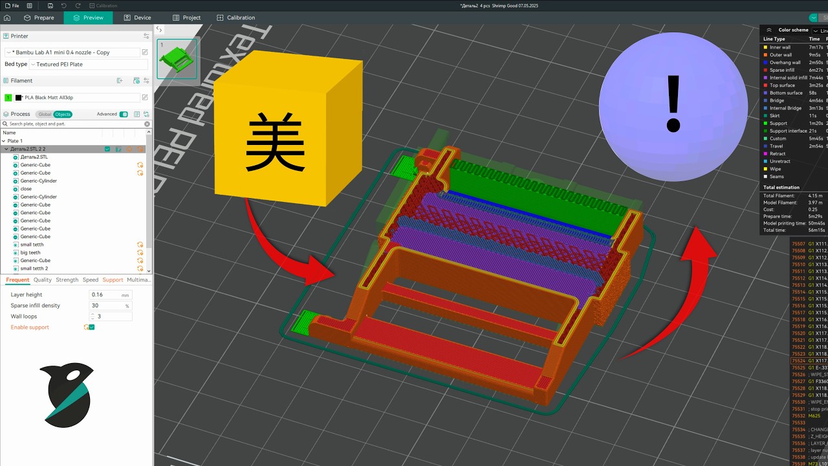This screenshot has height=466, width=828.
Task: Open the Support settings tab
Action: (113, 280)
